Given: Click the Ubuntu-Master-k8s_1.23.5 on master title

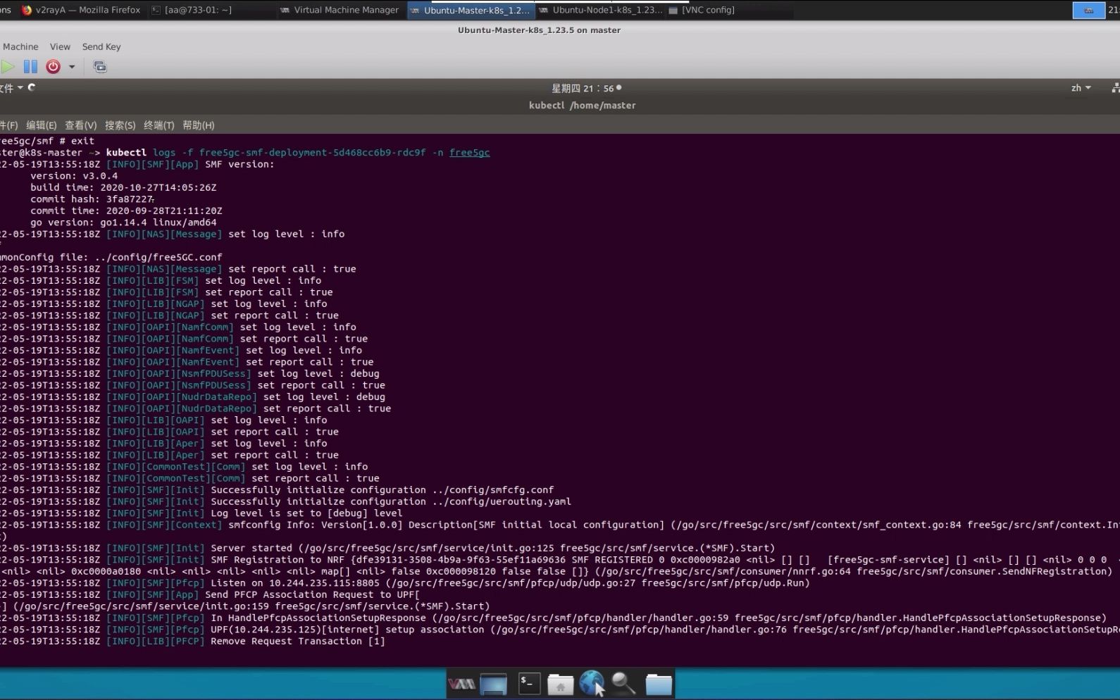Looking at the screenshot, I should point(539,30).
